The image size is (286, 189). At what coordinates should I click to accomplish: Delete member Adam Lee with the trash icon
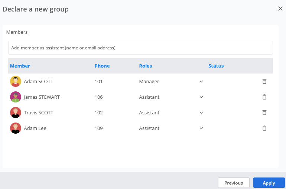[x=264, y=128]
